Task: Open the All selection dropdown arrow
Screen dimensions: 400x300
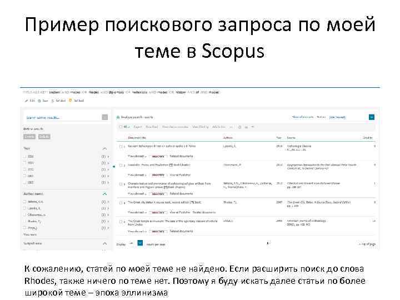Action: click(x=129, y=127)
